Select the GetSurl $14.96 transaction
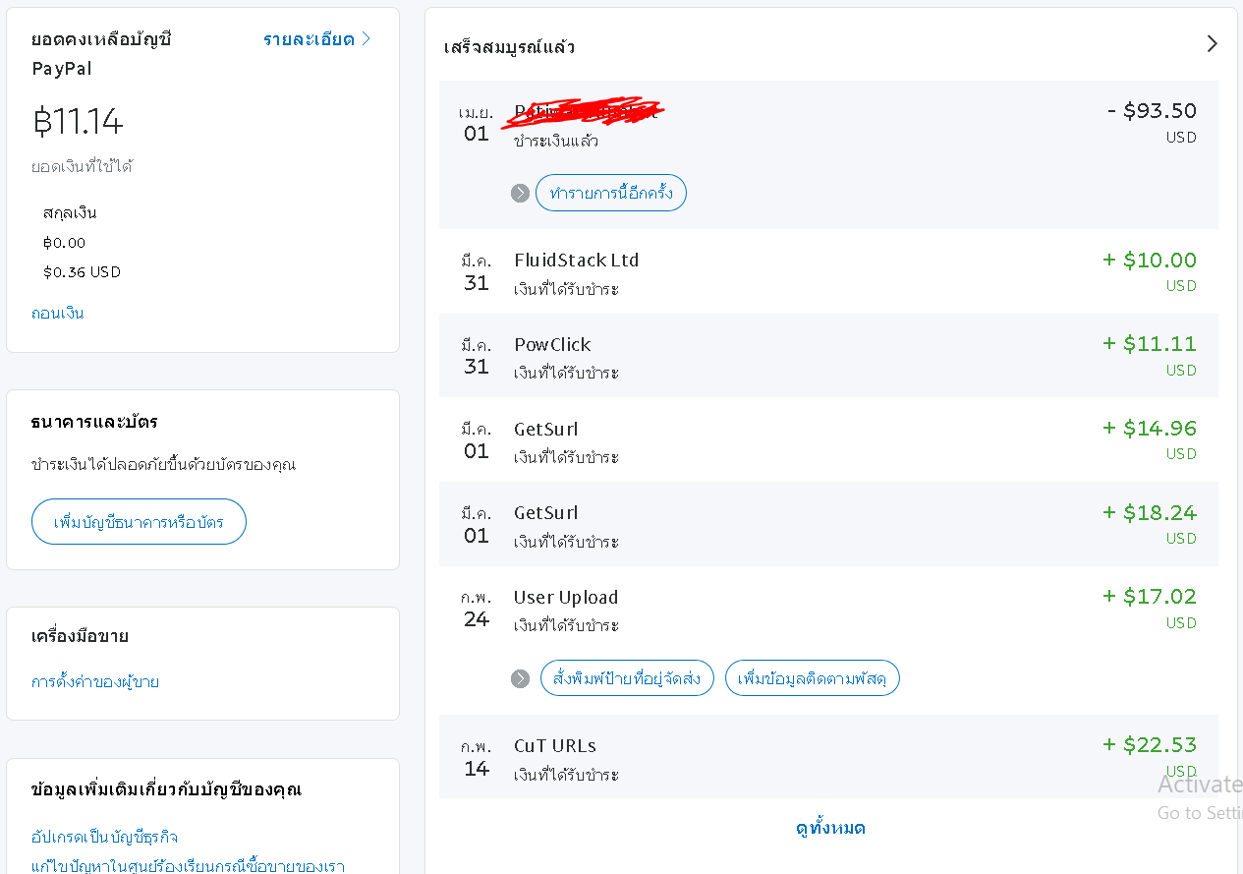 pos(828,439)
